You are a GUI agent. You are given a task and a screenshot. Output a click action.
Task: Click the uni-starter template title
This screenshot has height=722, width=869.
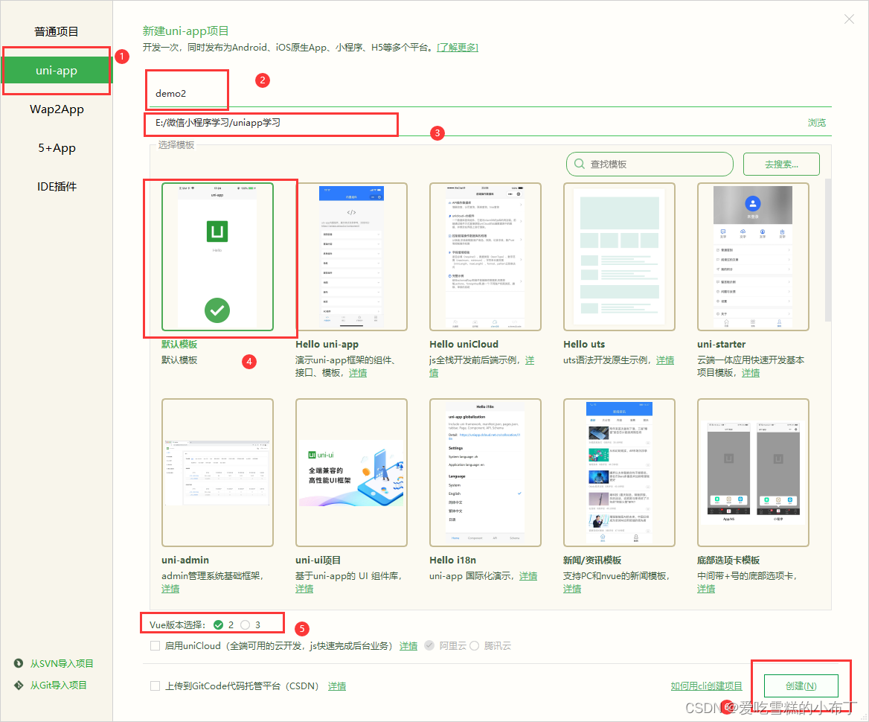click(x=722, y=345)
